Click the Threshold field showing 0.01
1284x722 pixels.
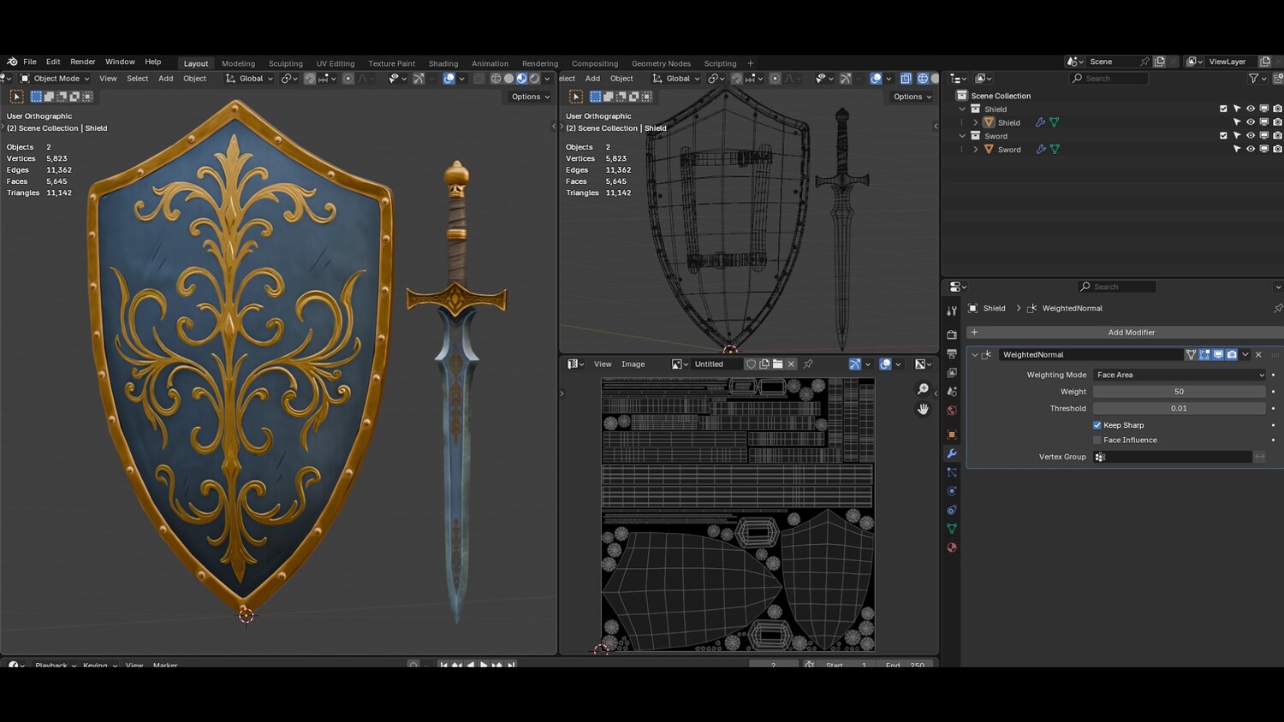point(1180,409)
